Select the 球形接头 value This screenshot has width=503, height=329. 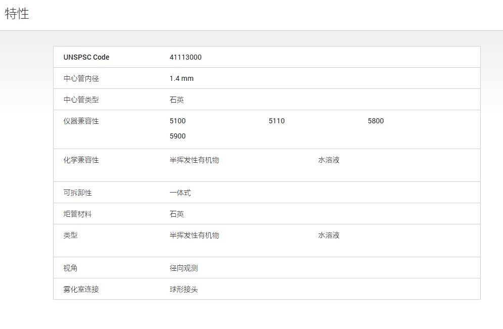coord(184,289)
